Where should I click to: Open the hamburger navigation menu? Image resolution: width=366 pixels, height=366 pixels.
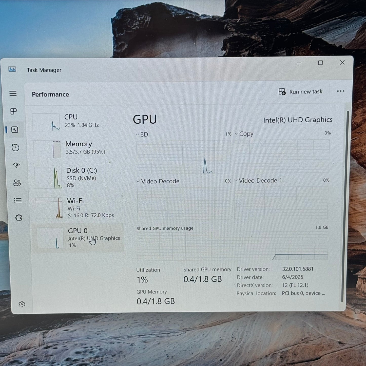13,93
